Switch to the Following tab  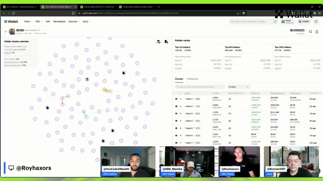[x=192, y=79]
